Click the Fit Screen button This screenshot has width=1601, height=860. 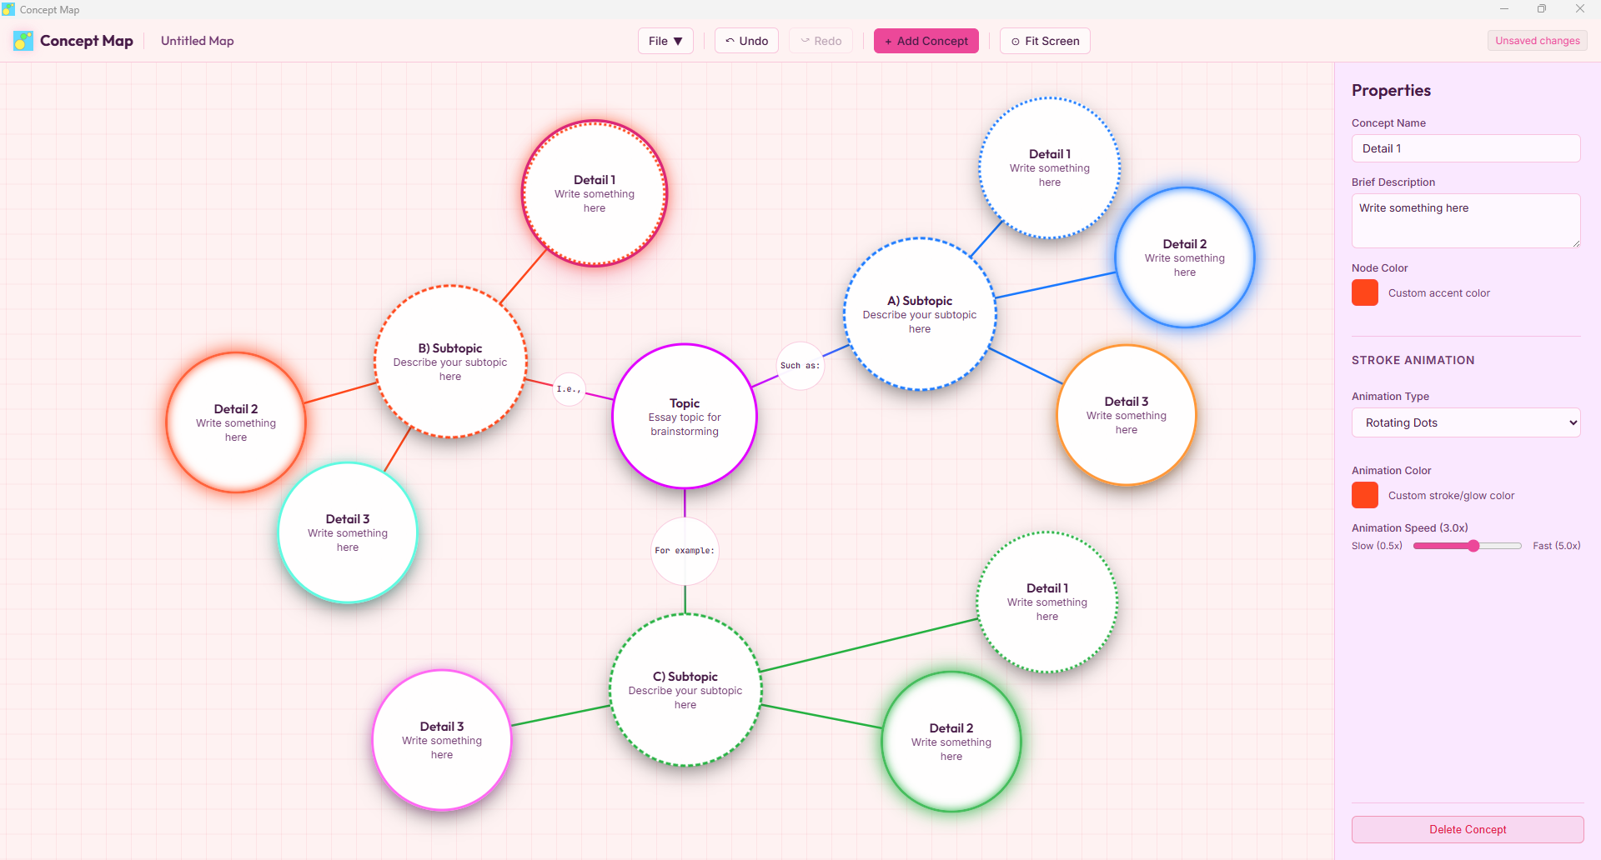1045,41
